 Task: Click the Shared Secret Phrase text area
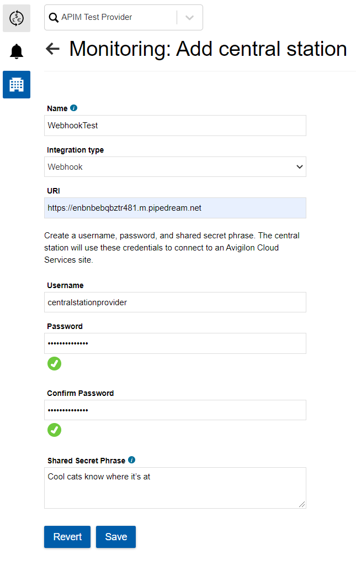tap(175, 488)
